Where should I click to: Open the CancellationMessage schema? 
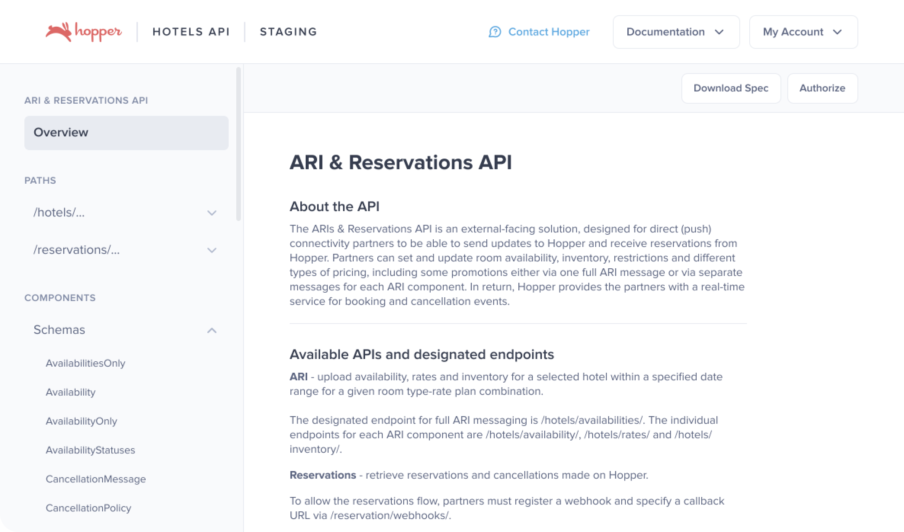point(96,479)
